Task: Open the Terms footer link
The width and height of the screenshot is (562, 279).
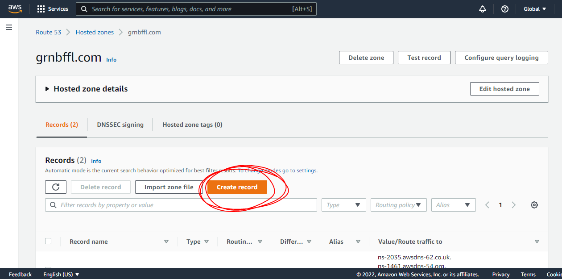Action: [x=528, y=275]
